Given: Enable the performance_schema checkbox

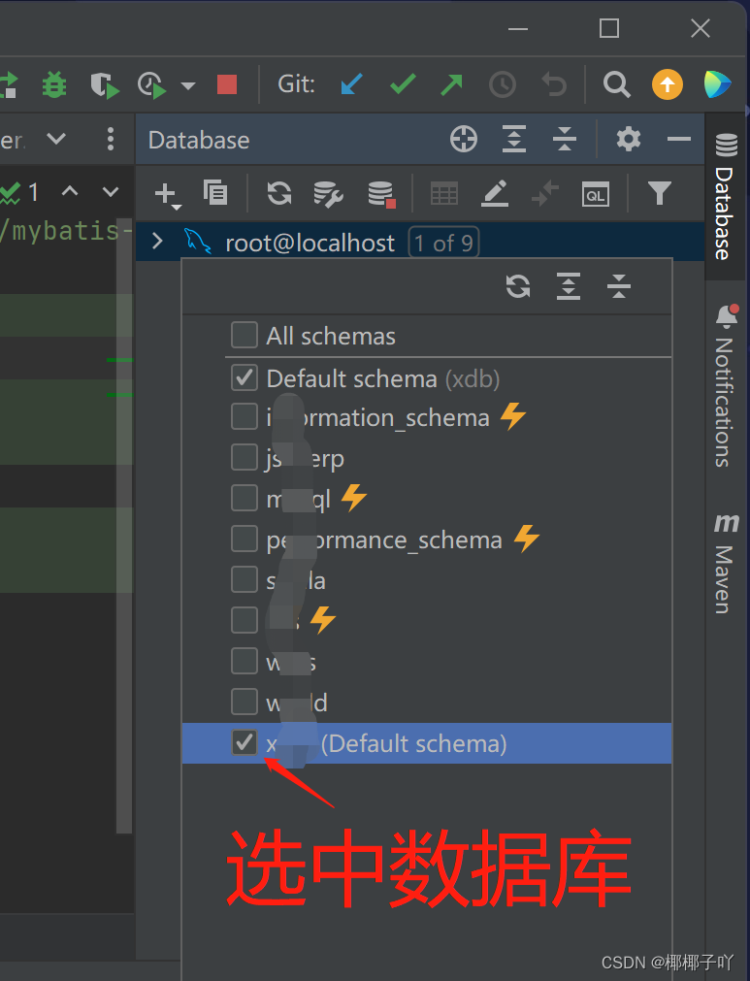Looking at the screenshot, I should tap(245, 539).
